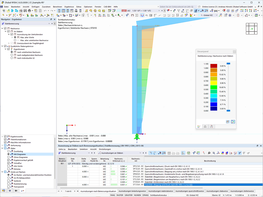Switch to Ausnutzungen belastungsweise tab
The height and width of the screenshot is (197, 263).
(132, 191)
